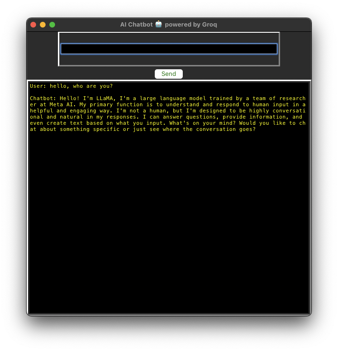Click the line starting 'er at Meta AI'
Screen dimensions: 338x351
point(168,104)
